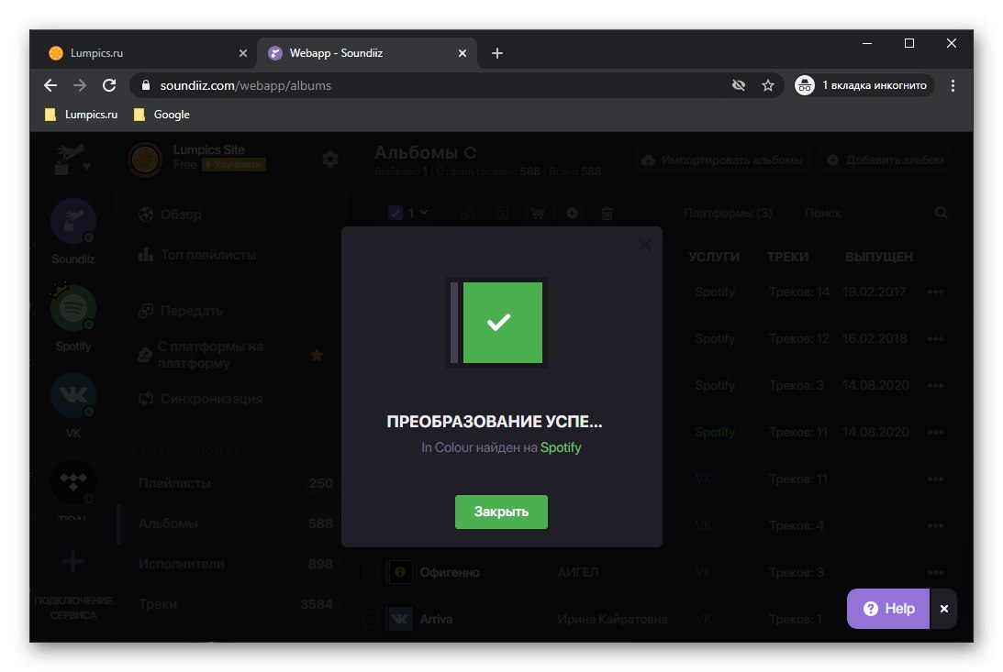Open a new browser tab
Viewport: 1003px width, 672px height.
[497, 53]
